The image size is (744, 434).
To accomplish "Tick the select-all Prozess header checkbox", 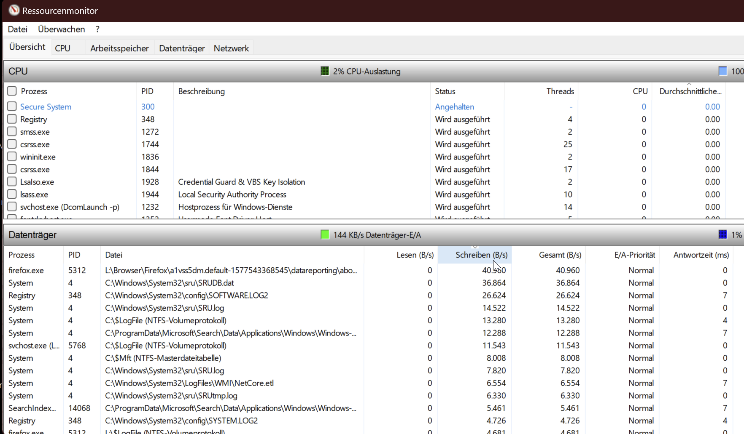I will 12,91.
